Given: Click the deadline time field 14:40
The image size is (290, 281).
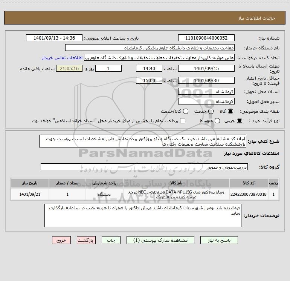Looking at the screenshot, I should click(149, 68).
